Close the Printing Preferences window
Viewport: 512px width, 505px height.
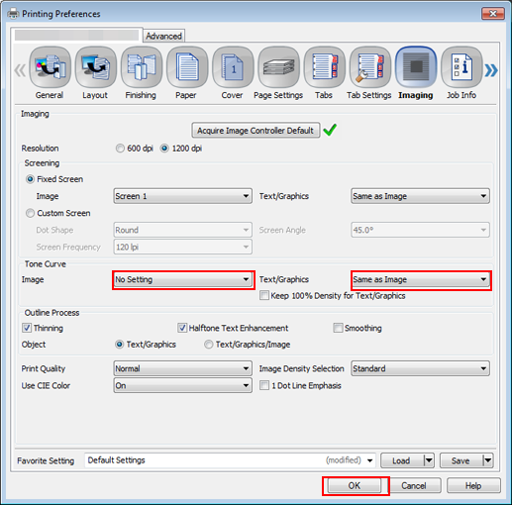click(493, 13)
